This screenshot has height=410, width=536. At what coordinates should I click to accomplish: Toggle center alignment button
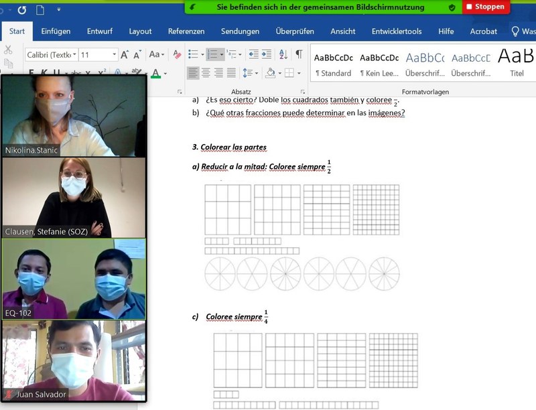pyautogui.click(x=206, y=72)
